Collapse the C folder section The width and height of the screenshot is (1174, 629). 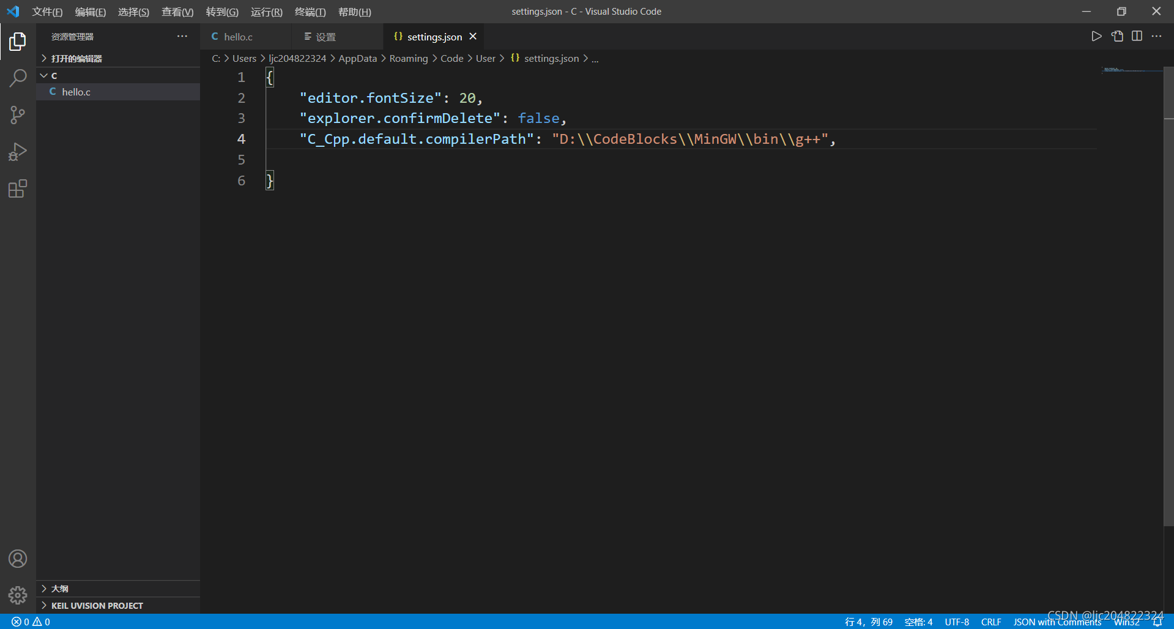pyautogui.click(x=118, y=75)
